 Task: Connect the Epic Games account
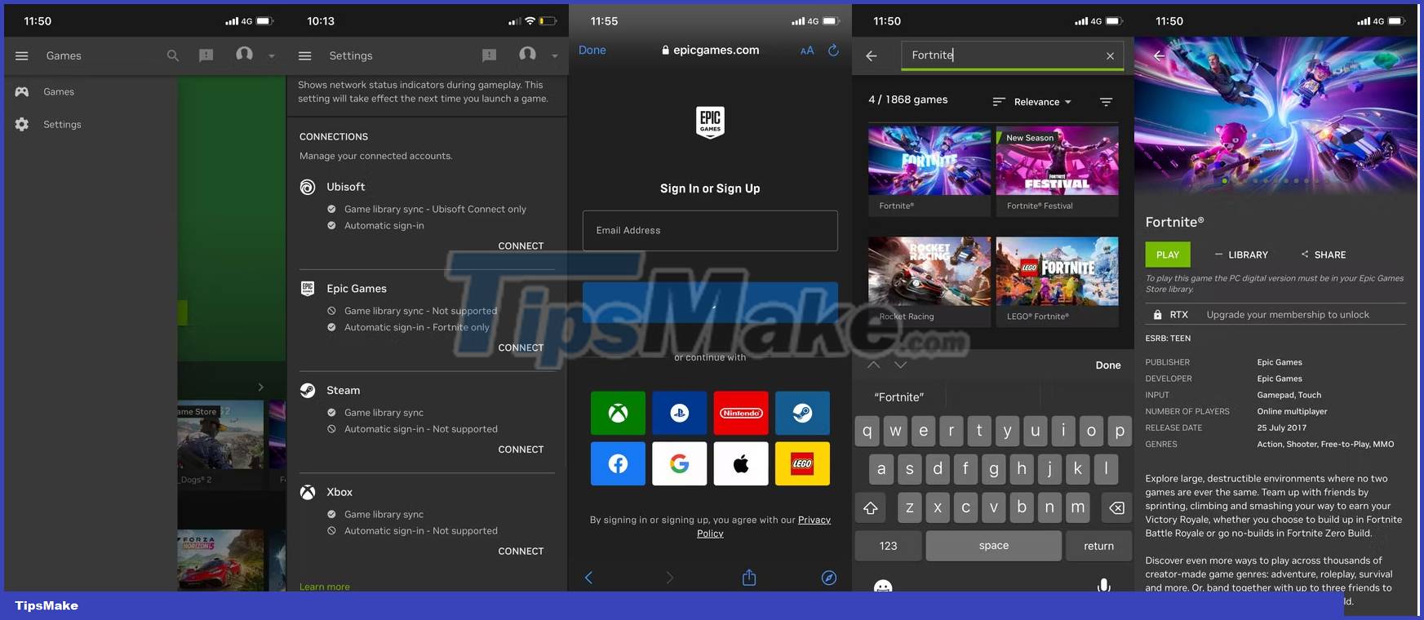pos(521,348)
